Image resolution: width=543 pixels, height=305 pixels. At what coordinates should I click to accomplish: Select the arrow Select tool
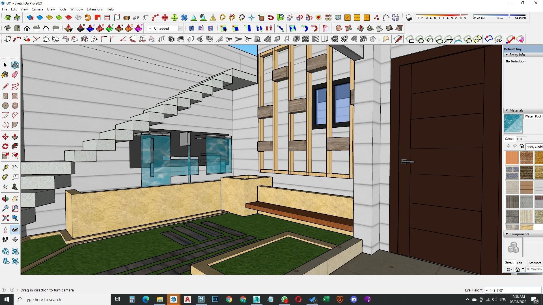click(x=5, y=65)
